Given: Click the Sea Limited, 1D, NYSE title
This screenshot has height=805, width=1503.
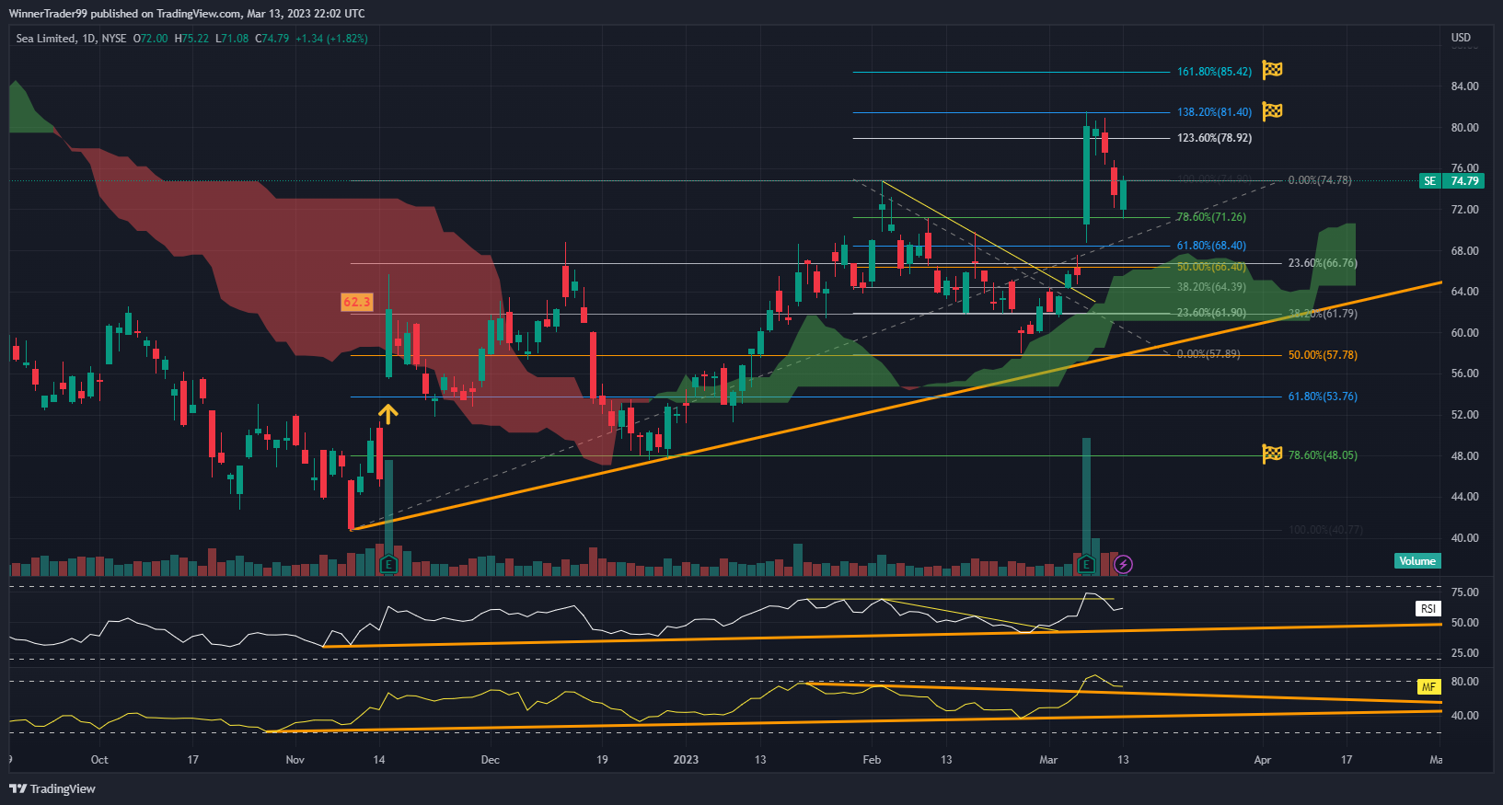Looking at the screenshot, I should point(72,39).
